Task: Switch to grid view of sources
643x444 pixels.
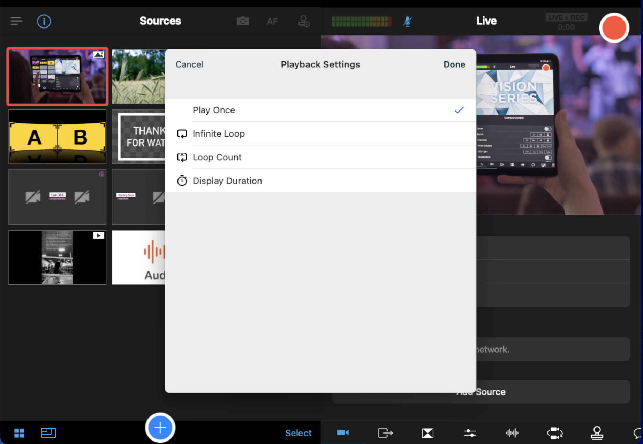Action: point(19,433)
